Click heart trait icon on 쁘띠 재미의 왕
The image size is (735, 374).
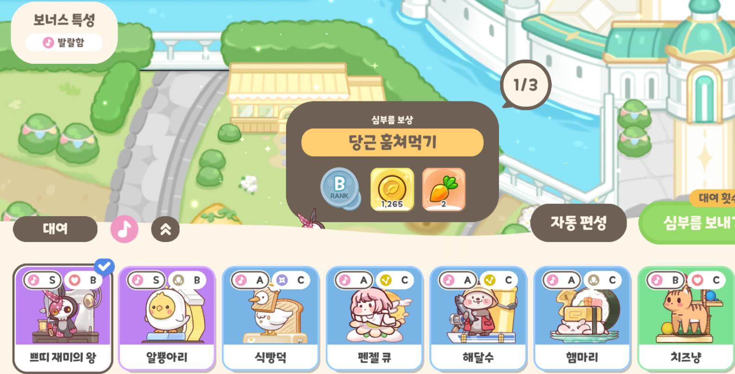pos(74,280)
